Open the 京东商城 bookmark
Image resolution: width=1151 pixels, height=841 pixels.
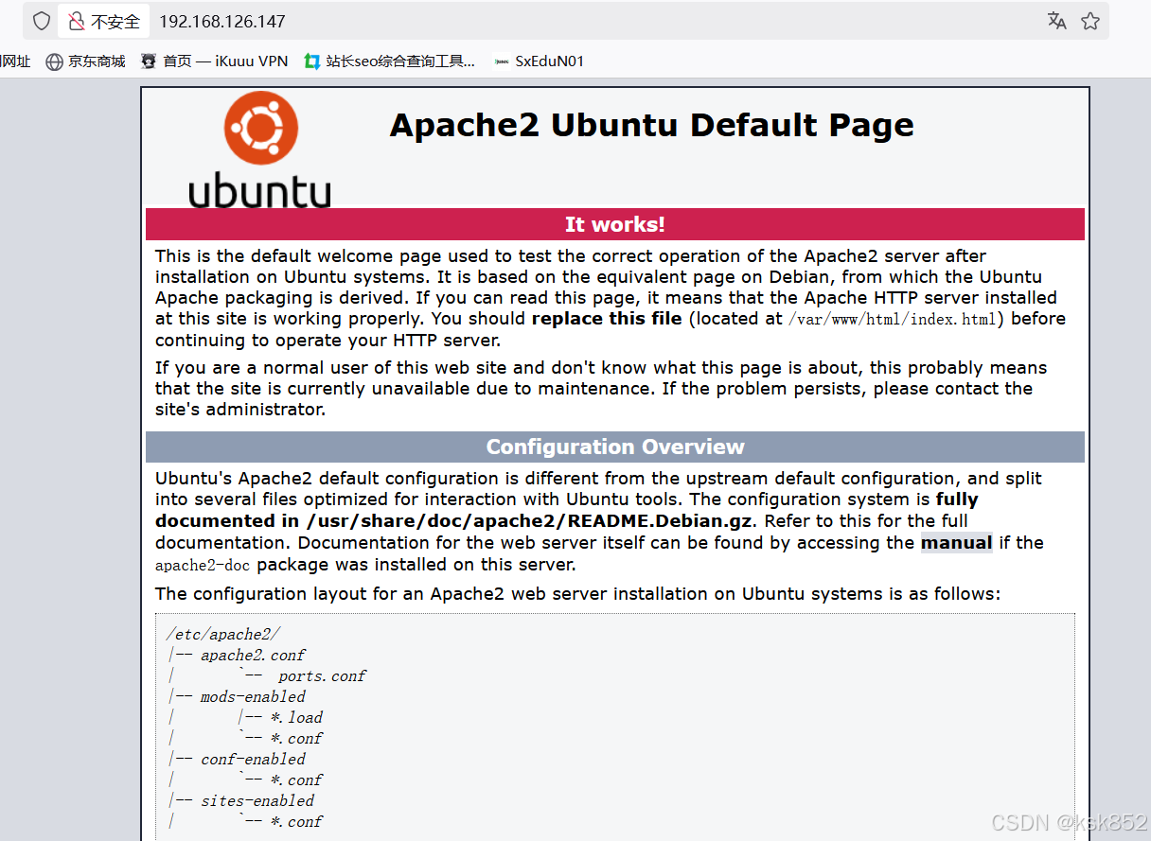(x=86, y=61)
